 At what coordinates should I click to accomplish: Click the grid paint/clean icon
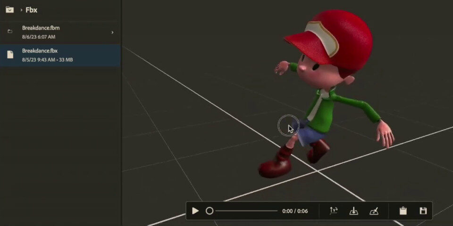[x=374, y=211]
